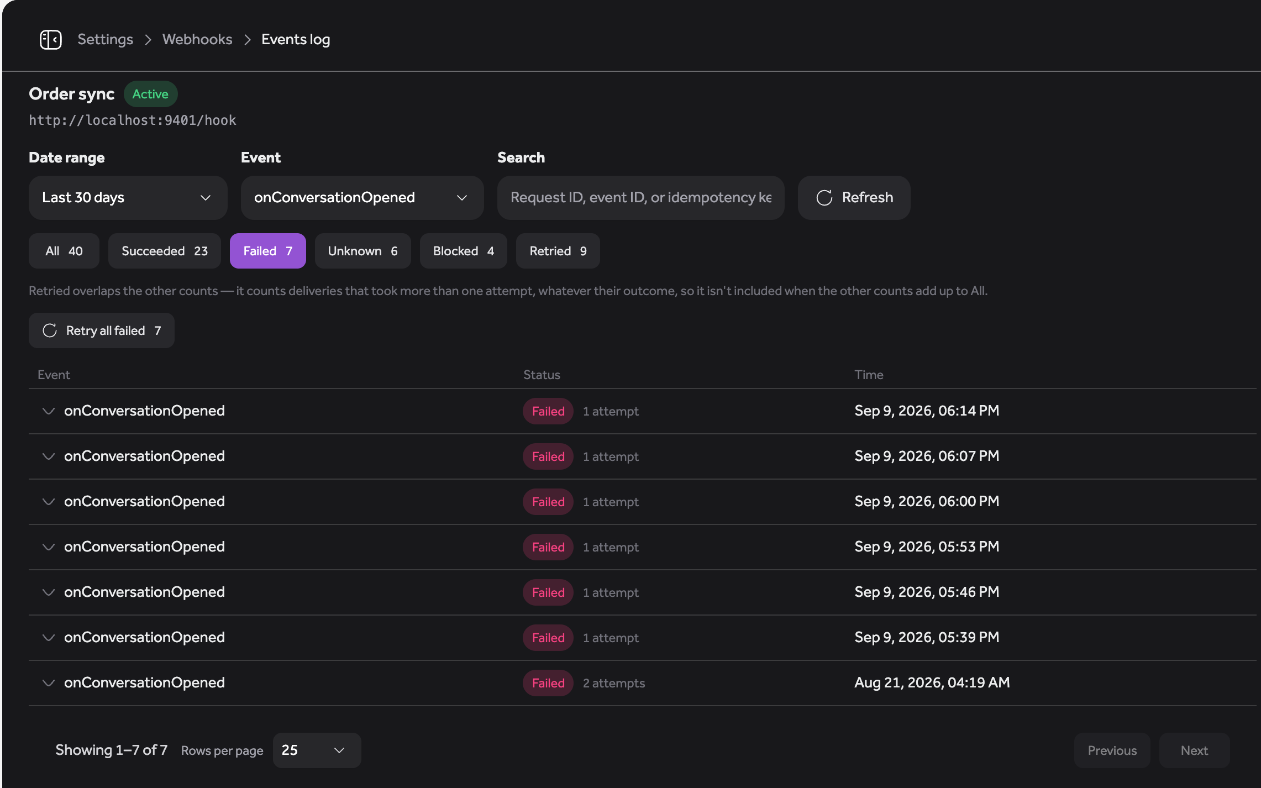Select the Failed 7 filter tab
This screenshot has height=788, width=1261.
click(268, 251)
